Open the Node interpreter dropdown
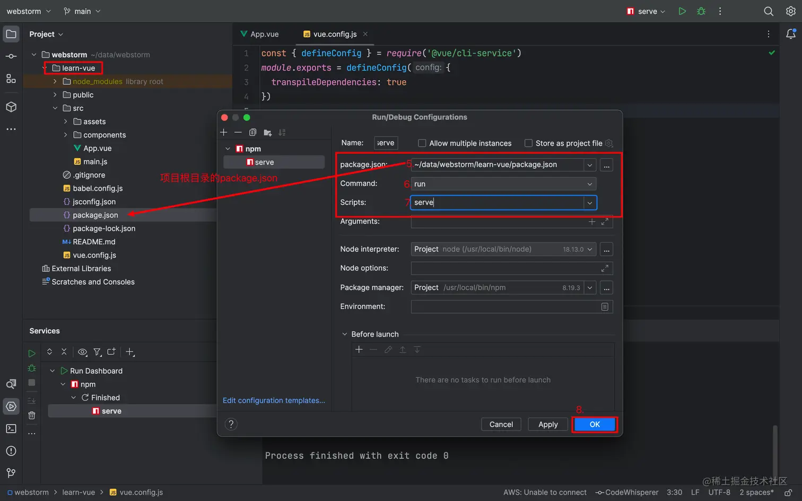 590,249
